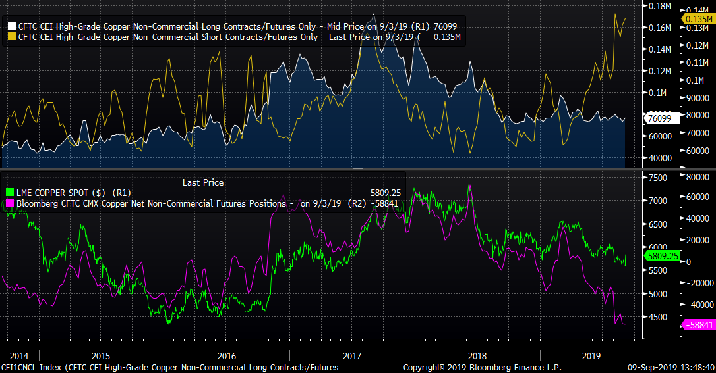Image resolution: width=716 pixels, height=373 pixels.
Task: Click the green 5809.25 axis value flag
Action: point(663,256)
